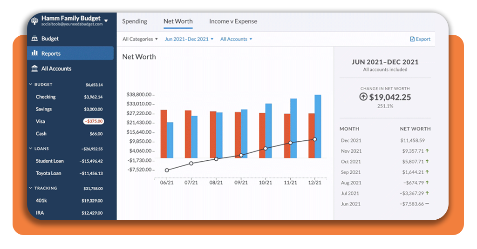Open the Checking account

coord(46,97)
